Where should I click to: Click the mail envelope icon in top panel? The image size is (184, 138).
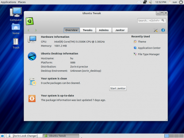click(x=139, y=2)
